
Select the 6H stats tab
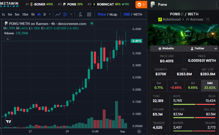click(x=193, y=85)
